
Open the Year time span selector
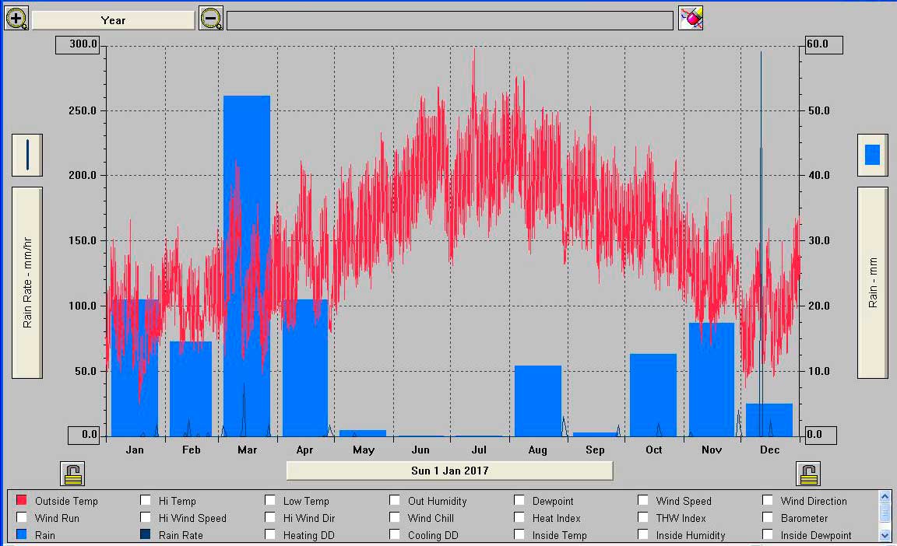tap(113, 20)
